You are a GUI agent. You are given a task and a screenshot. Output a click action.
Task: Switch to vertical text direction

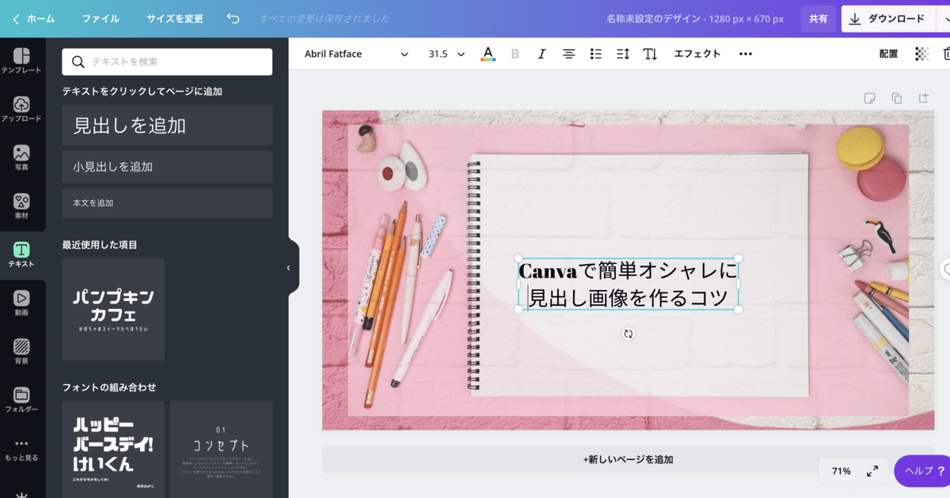pos(650,54)
